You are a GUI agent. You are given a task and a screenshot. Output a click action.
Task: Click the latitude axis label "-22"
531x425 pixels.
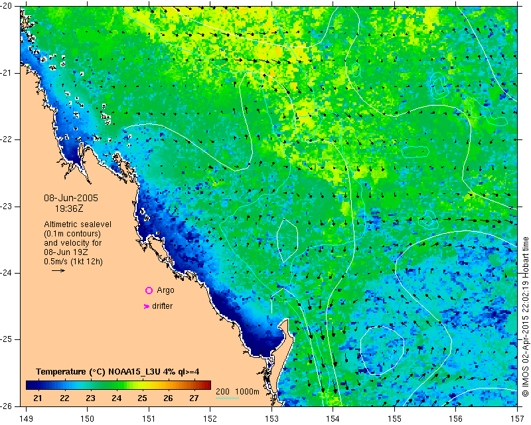tap(6, 139)
